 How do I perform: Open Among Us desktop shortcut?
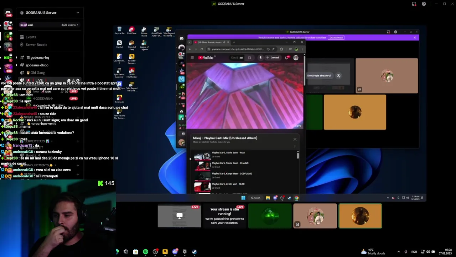[x=119, y=99]
